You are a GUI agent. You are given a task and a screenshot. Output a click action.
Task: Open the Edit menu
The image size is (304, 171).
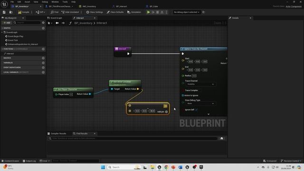(19, 2)
